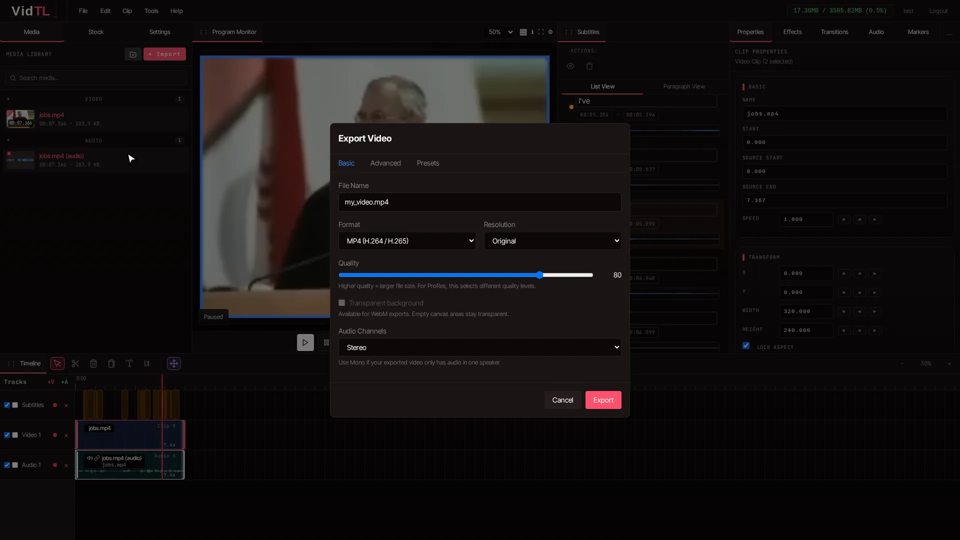Click the grid overlay icon in Program Monitor
960x540 pixels.
point(523,32)
